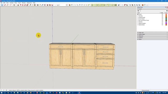Change Drawer Boxes teal color swatch
The image size is (168, 94).
pyautogui.click(x=166, y=19)
